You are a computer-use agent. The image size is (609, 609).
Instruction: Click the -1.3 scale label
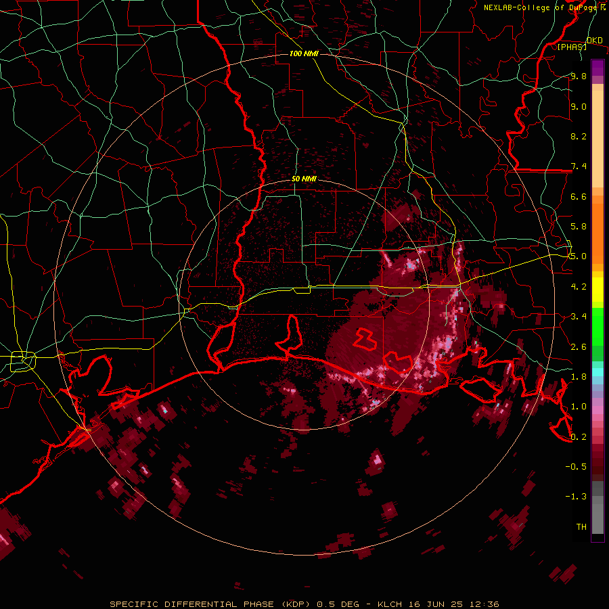576,497
